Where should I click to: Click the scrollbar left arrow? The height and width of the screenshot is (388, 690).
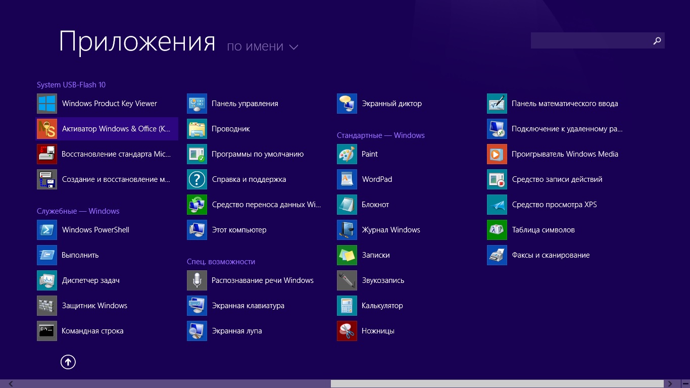(11, 384)
